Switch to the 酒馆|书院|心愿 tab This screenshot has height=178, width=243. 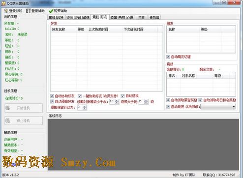(122, 17)
